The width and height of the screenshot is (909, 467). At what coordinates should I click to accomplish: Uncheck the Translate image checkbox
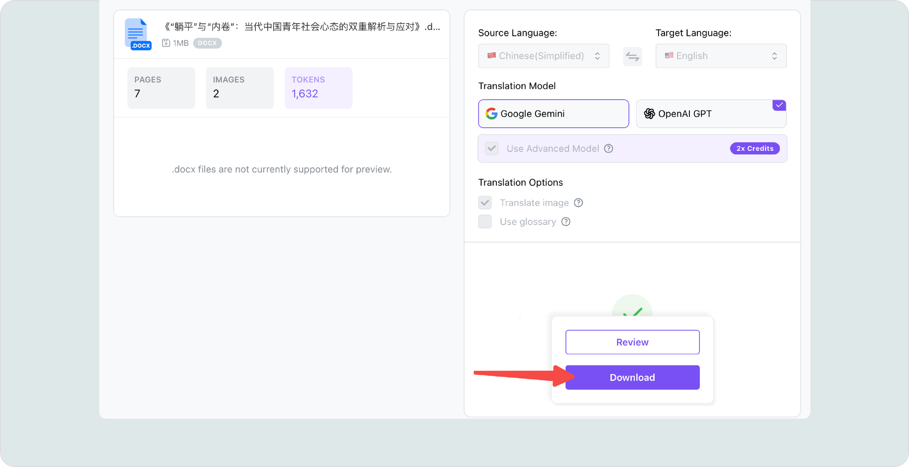point(485,203)
